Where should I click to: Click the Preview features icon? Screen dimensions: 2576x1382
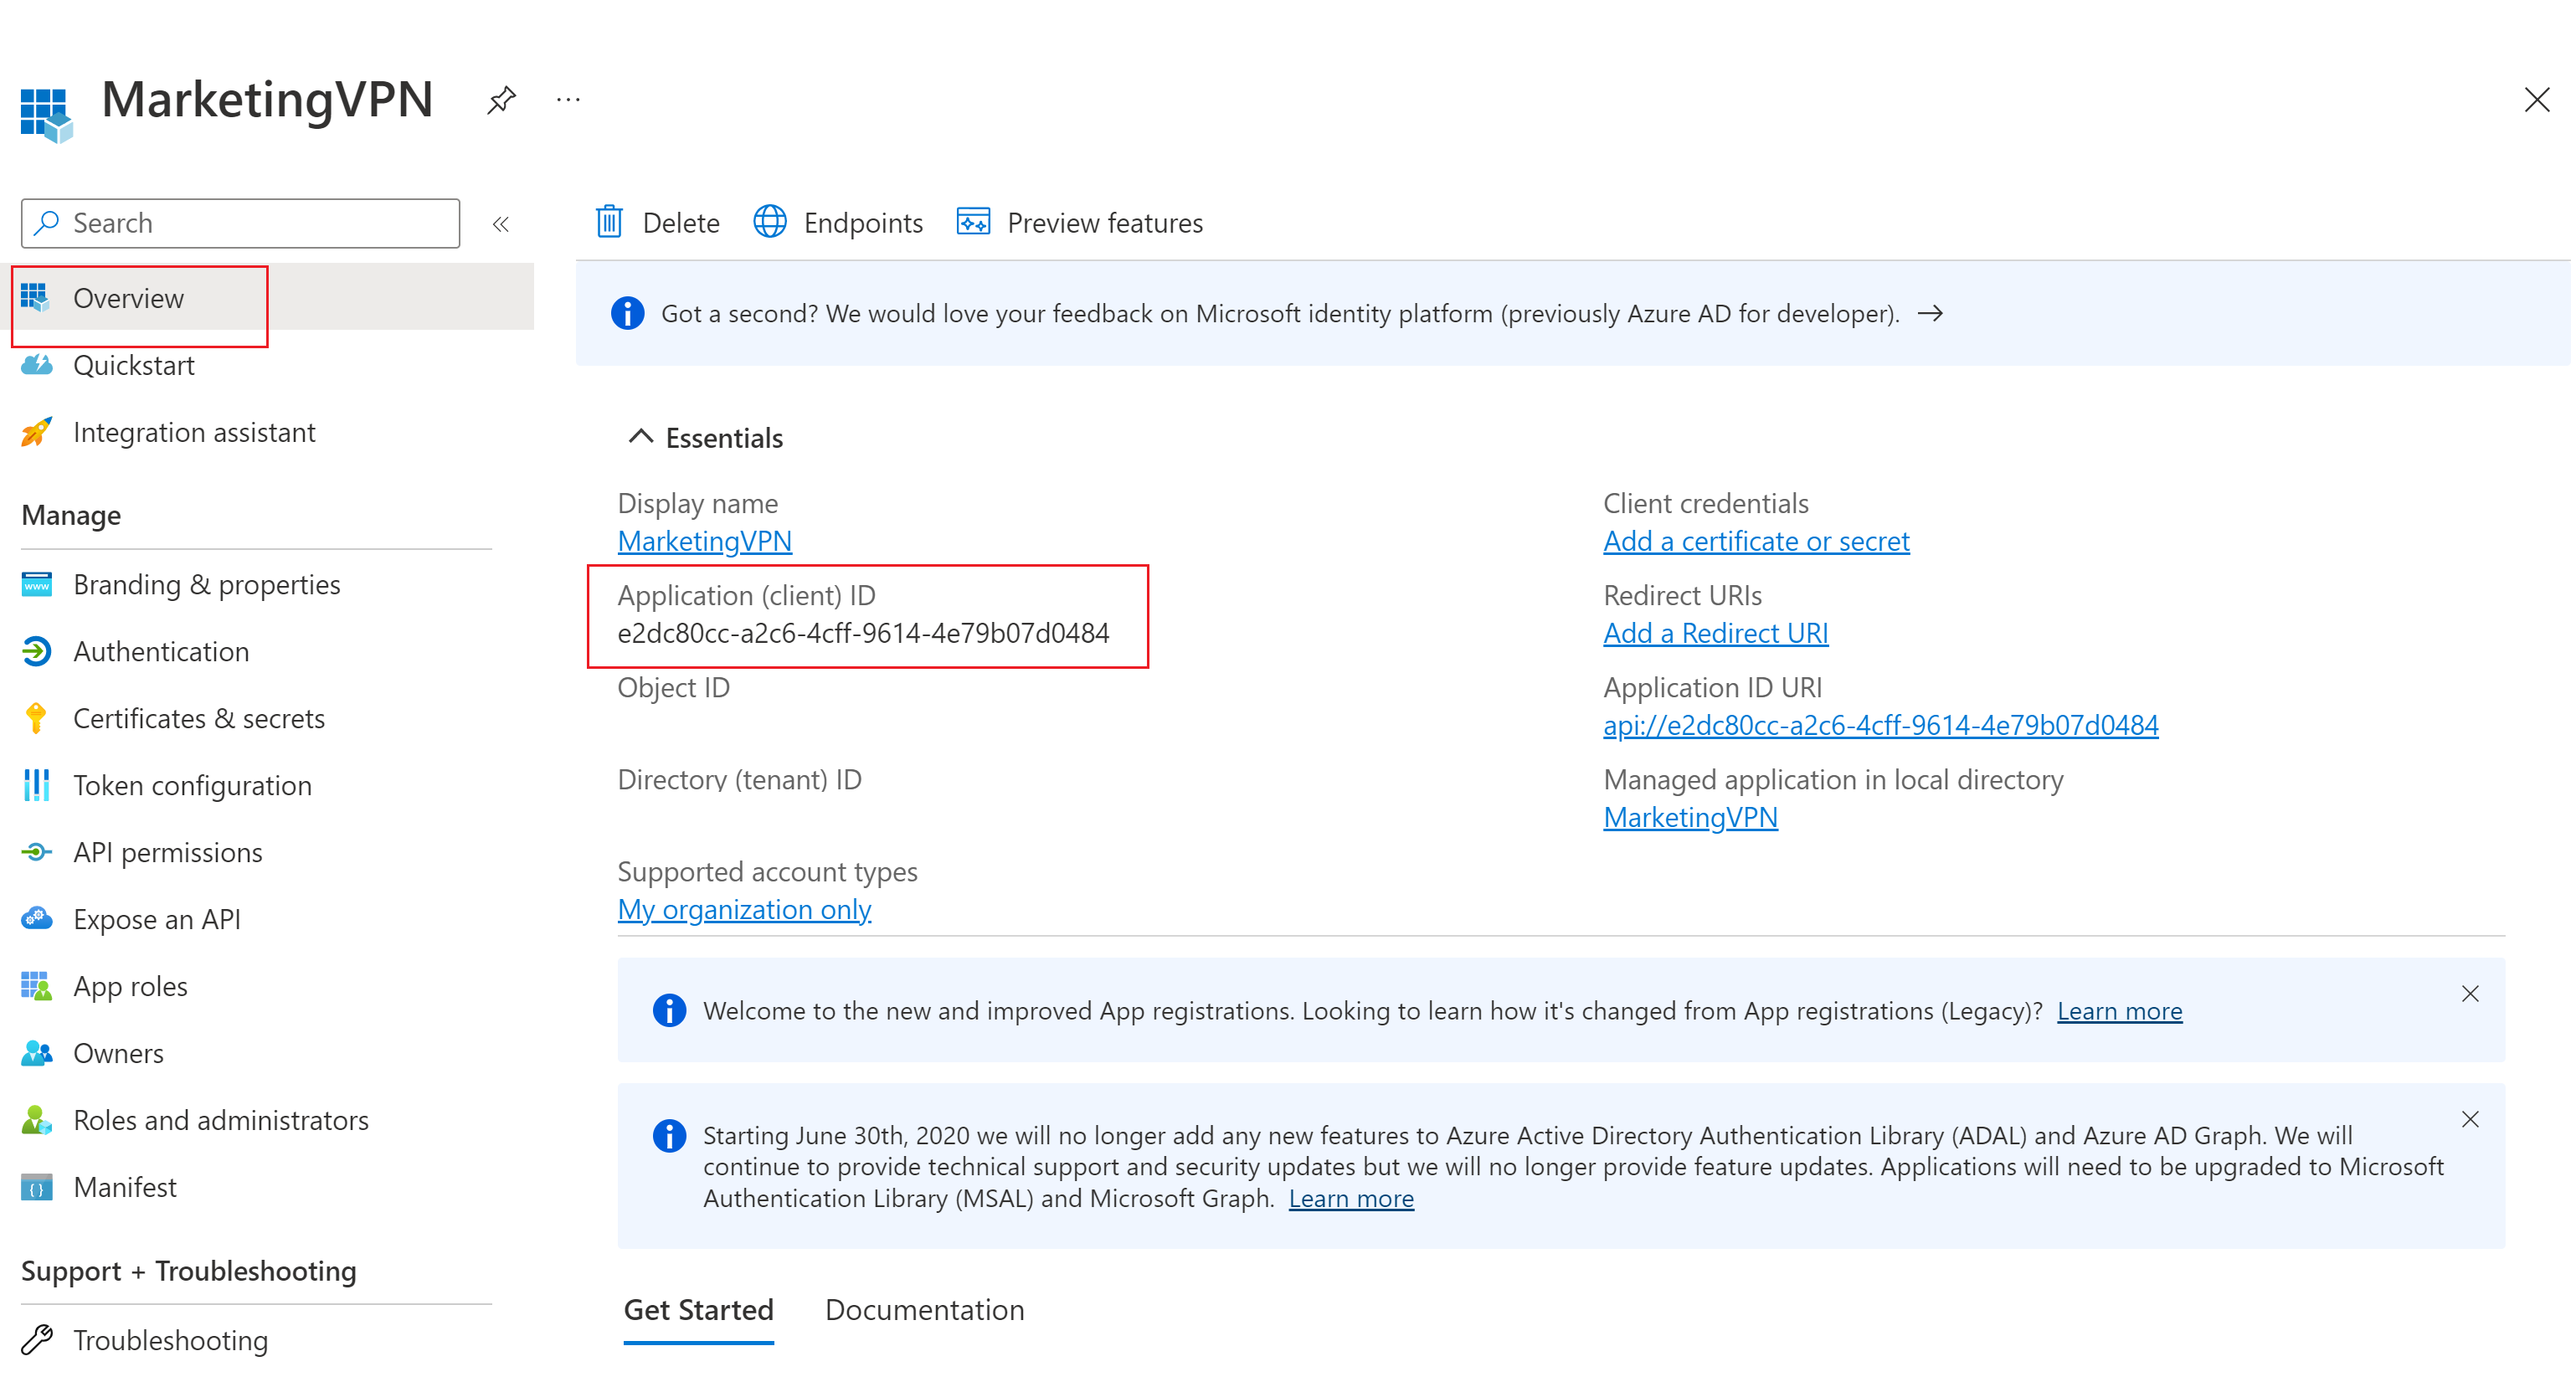pos(973,222)
